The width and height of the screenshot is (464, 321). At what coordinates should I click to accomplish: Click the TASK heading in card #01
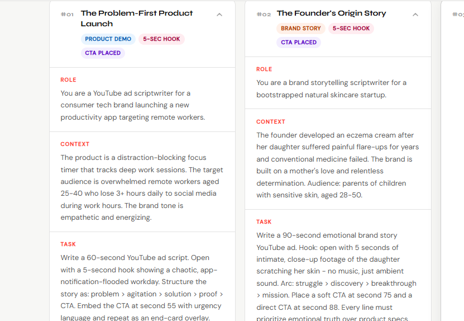[x=68, y=244]
